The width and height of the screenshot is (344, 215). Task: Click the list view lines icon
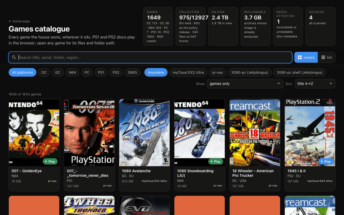click(323, 57)
